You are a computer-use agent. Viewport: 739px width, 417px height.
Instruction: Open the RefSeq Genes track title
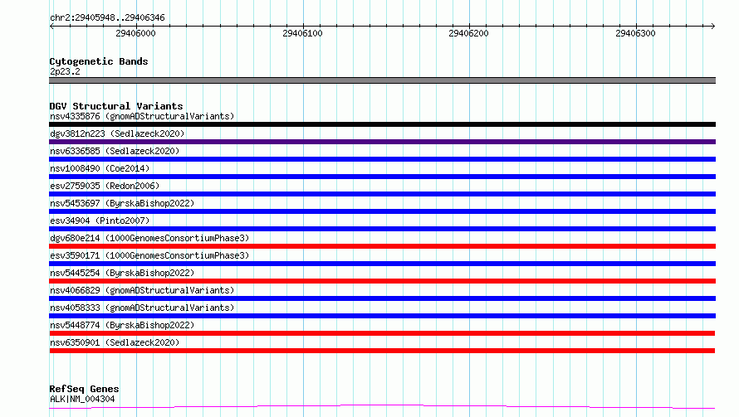pos(84,390)
